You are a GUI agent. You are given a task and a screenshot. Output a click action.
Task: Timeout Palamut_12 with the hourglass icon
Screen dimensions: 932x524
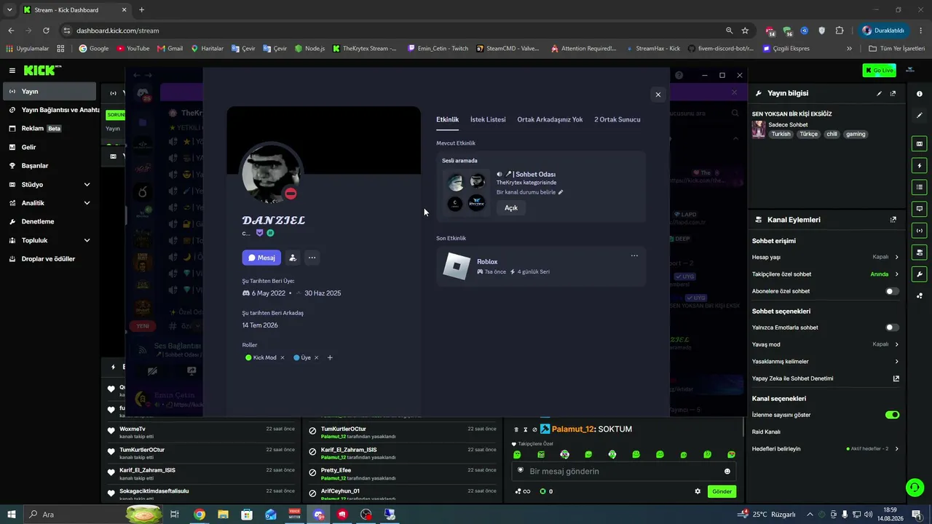tap(526, 429)
